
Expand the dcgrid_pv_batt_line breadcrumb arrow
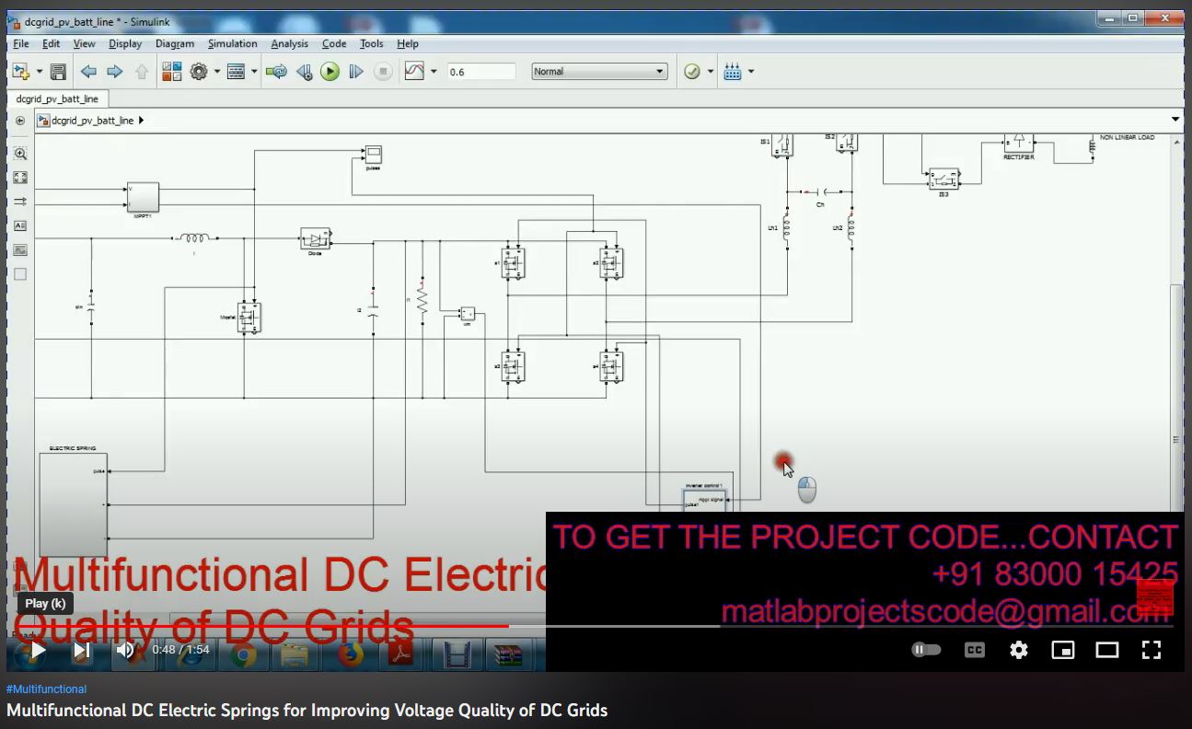pyautogui.click(x=141, y=121)
